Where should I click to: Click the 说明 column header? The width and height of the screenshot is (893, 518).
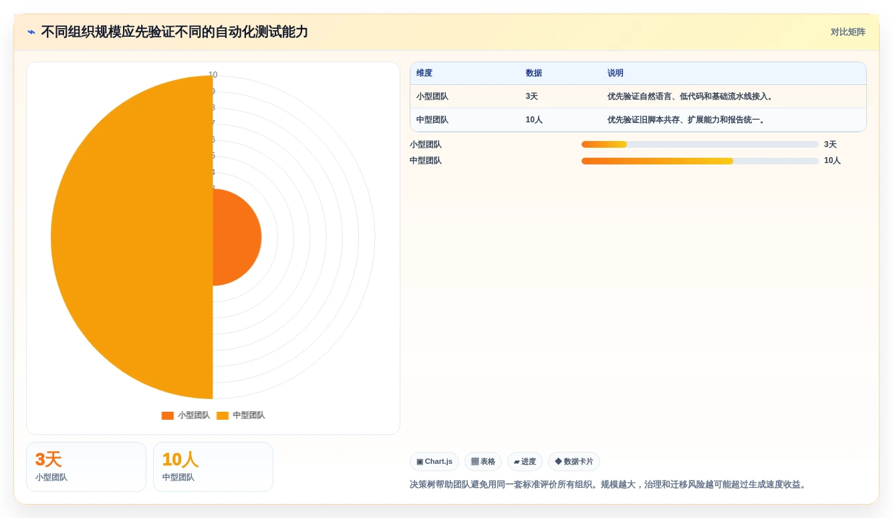616,74
